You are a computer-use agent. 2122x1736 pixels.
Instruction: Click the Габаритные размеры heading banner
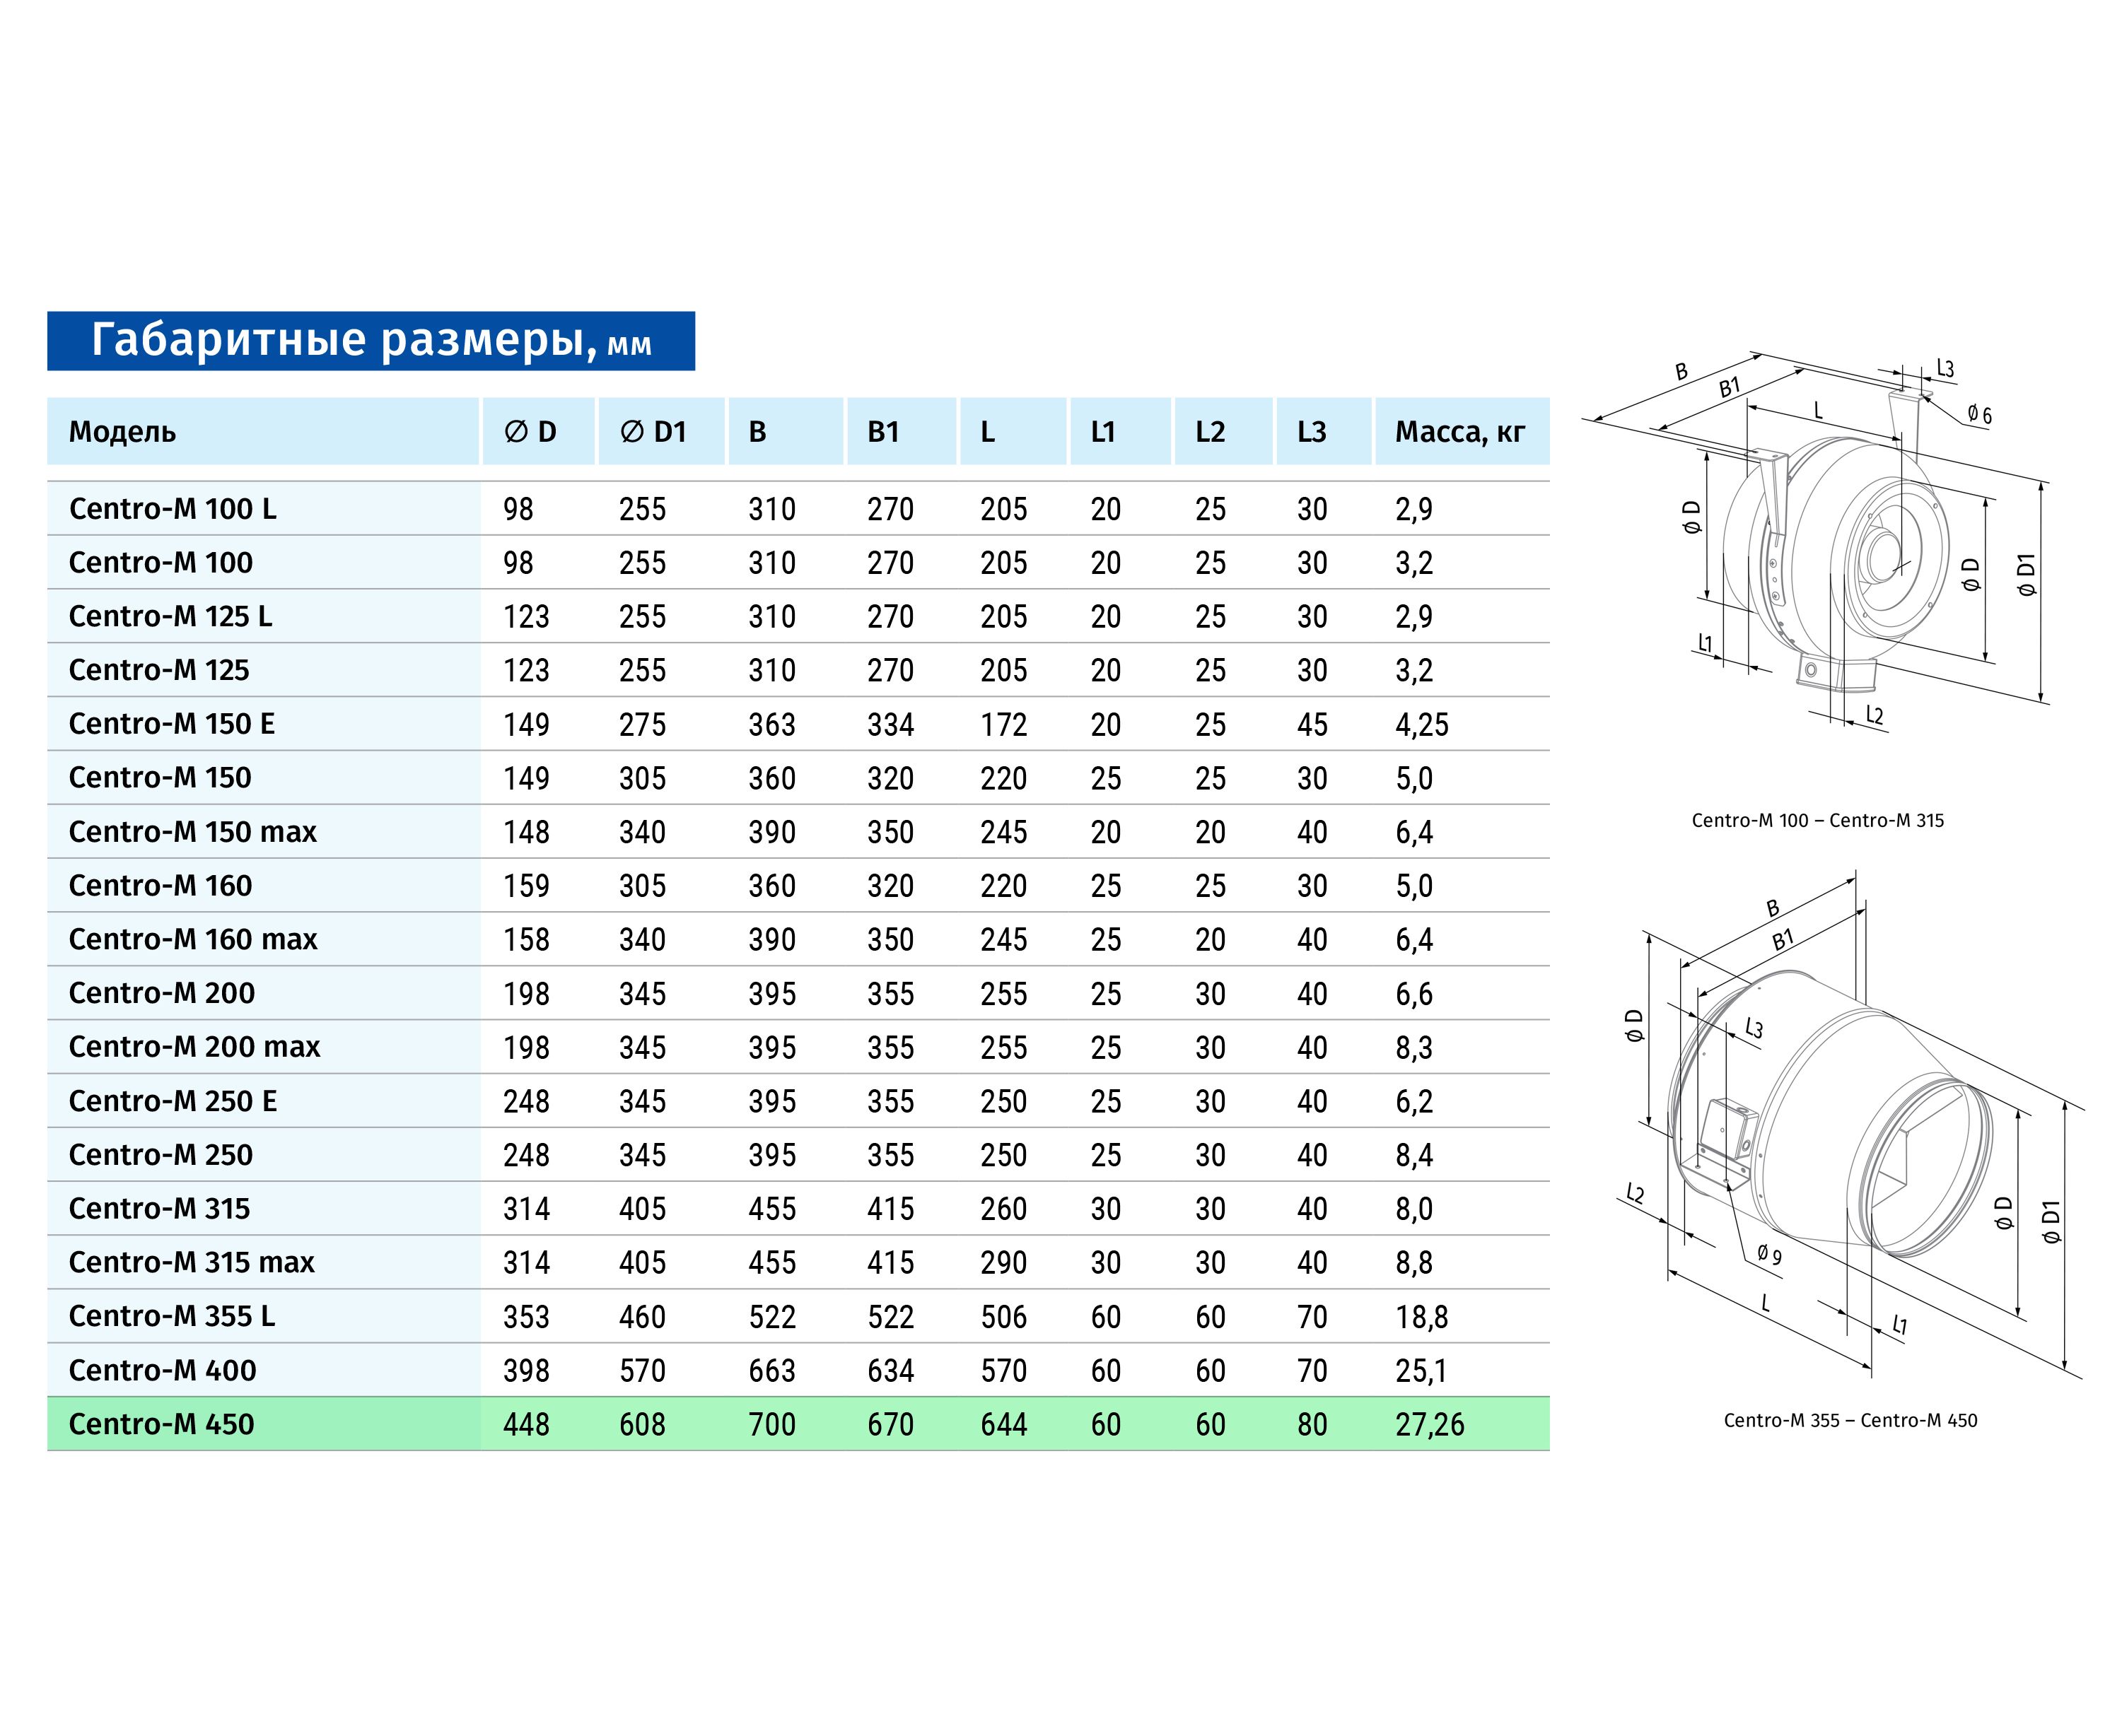[x=371, y=341]
